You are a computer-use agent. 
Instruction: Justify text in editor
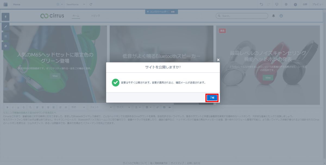pos(54,107)
